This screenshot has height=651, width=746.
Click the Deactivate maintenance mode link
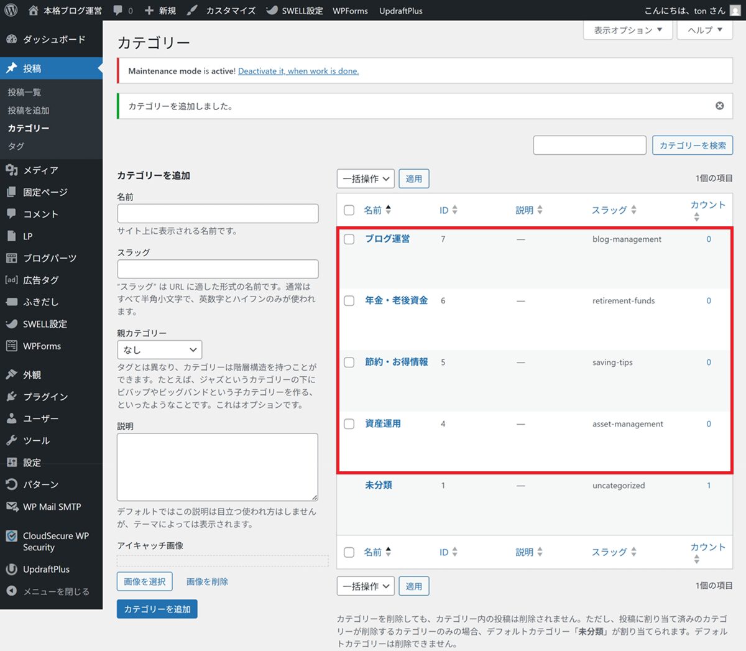298,71
